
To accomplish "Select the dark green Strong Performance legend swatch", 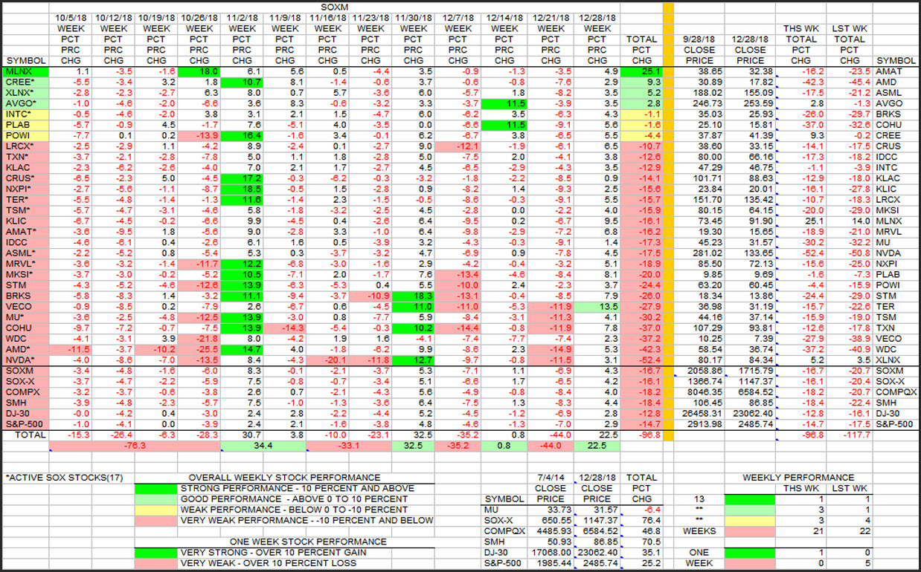I will [155, 488].
